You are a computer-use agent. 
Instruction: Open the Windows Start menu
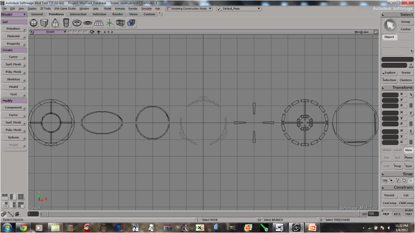(7, 227)
